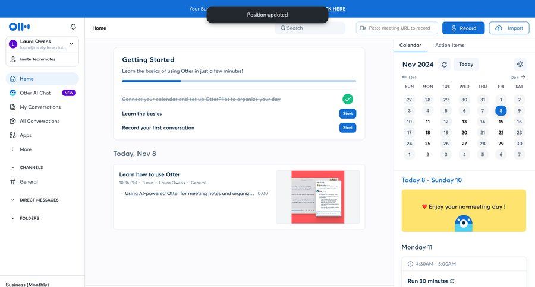This screenshot has height=287, width=535.
Task: Click the General tag on conversation card
Action: [x=199, y=183]
